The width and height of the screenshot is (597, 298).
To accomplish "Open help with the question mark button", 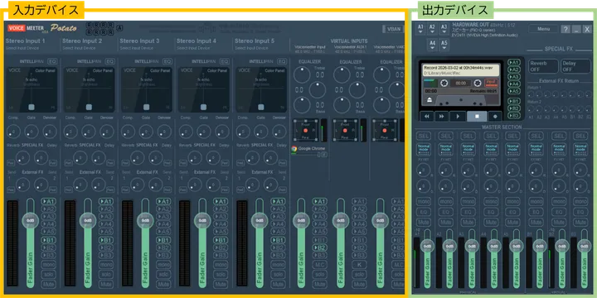I will (565, 29).
